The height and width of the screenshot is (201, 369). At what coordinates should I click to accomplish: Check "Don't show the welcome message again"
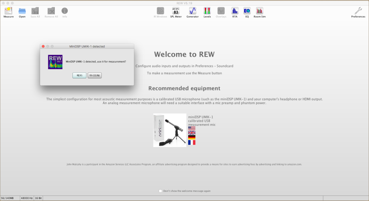coord(161,191)
